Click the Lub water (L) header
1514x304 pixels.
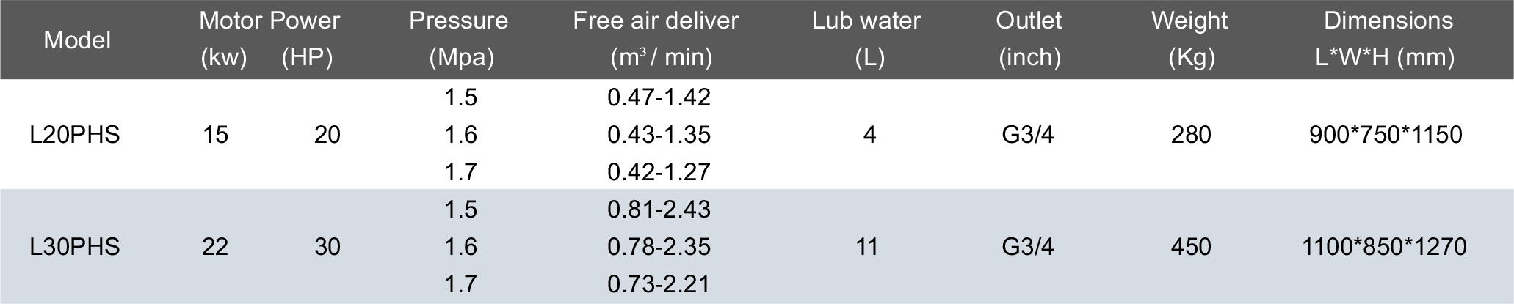click(866, 39)
